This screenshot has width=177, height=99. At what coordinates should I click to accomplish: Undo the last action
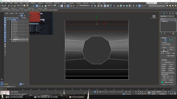coord(2,5)
